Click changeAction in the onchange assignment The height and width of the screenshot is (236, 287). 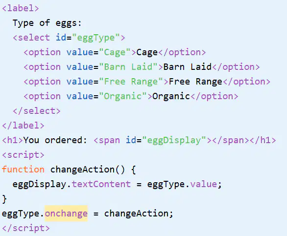click(x=136, y=214)
